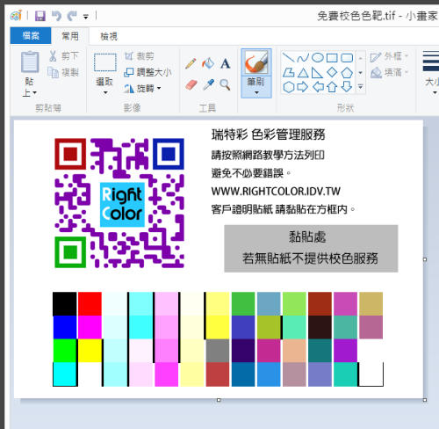Click the Undo arrow icon
Image resolution: width=439 pixels, height=429 pixels.
coord(56,16)
